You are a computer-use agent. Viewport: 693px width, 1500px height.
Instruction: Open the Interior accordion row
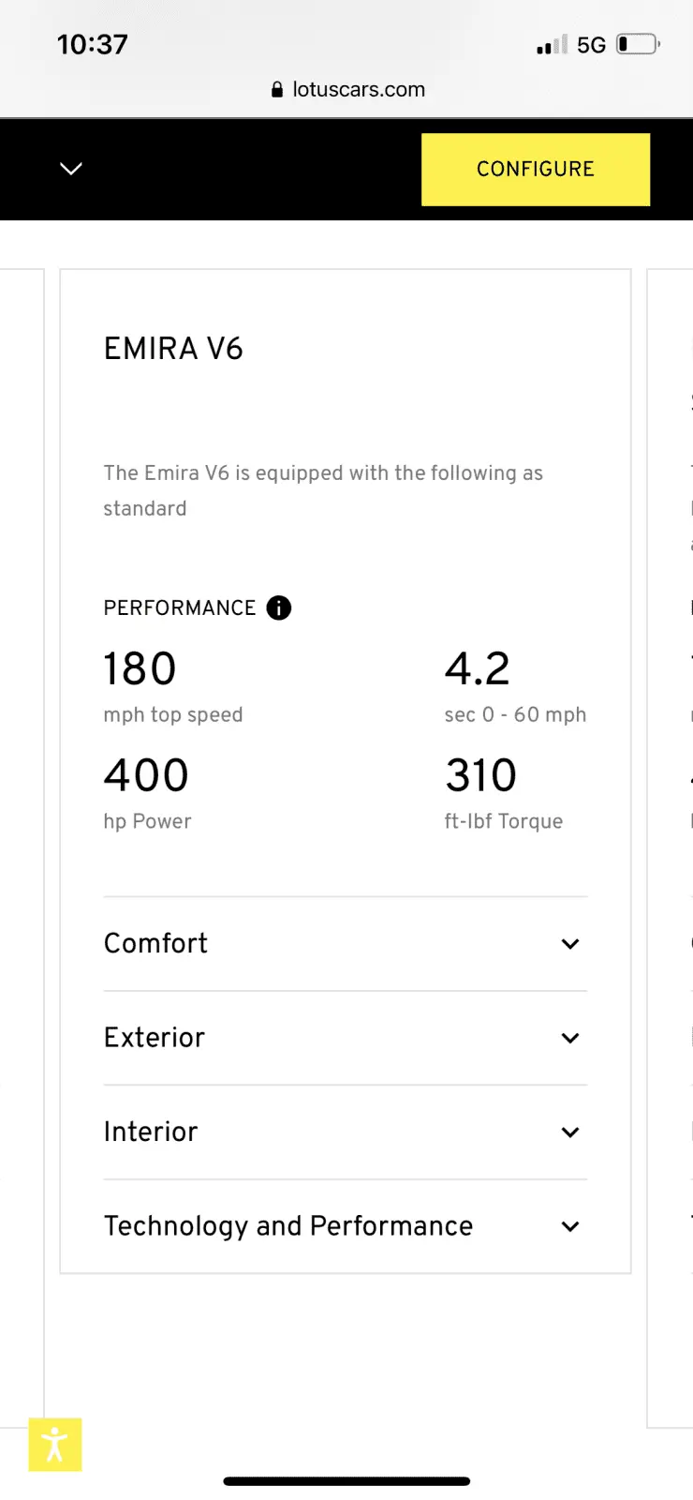click(x=346, y=1132)
